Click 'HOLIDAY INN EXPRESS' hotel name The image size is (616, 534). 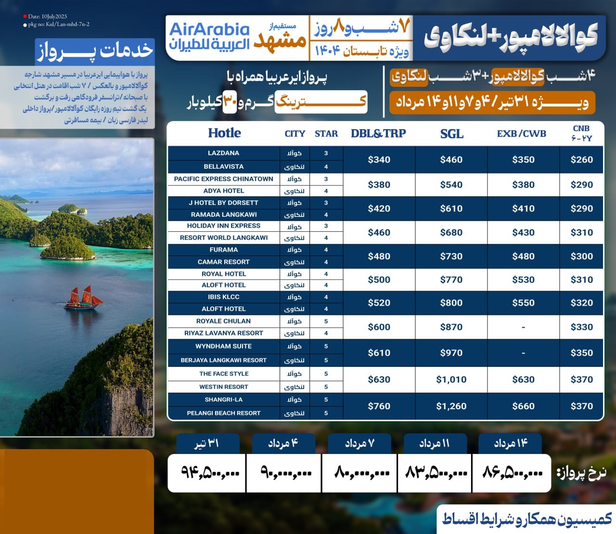pos(223,226)
